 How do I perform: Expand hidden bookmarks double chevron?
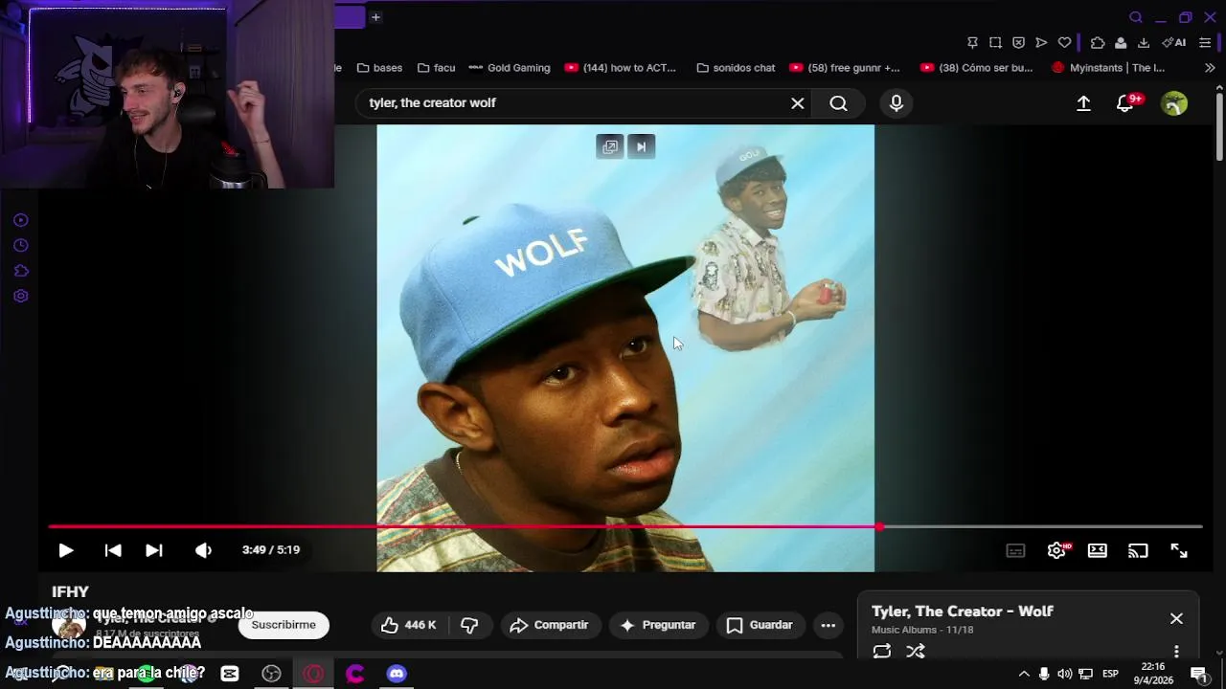click(x=1210, y=68)
